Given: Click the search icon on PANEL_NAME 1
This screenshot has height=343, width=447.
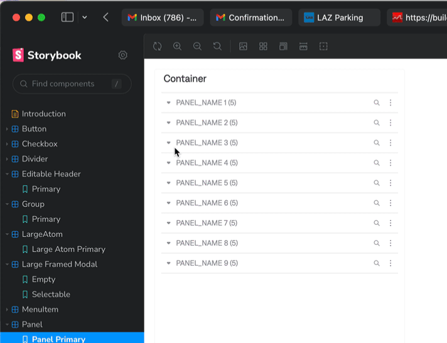Looking at the screenshot, I should 377,102.
